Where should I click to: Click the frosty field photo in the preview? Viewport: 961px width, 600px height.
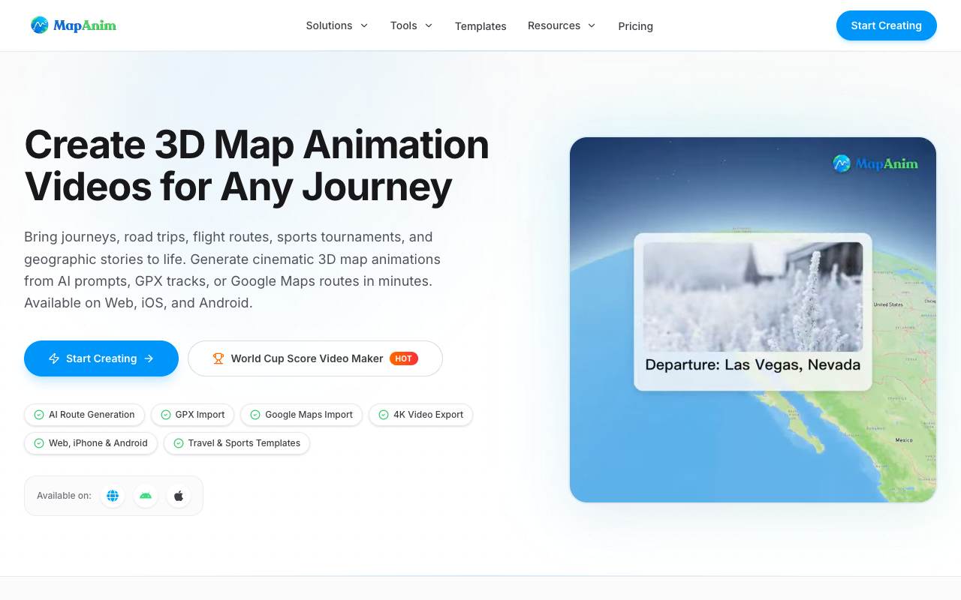coord(753,297)
